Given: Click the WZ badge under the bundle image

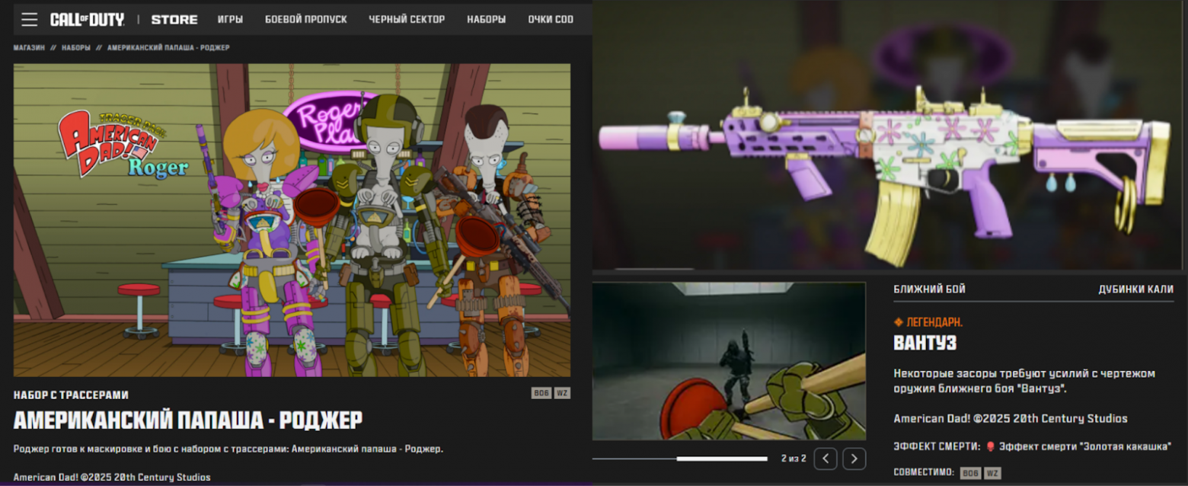Looking at the screenshot, I should (562, 393).
